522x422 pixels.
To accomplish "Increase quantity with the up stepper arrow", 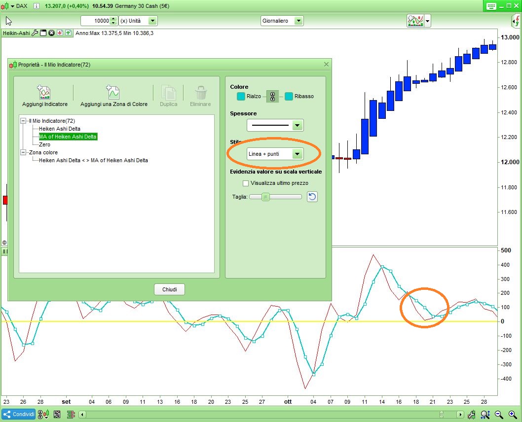I will (x=113, y=19).
